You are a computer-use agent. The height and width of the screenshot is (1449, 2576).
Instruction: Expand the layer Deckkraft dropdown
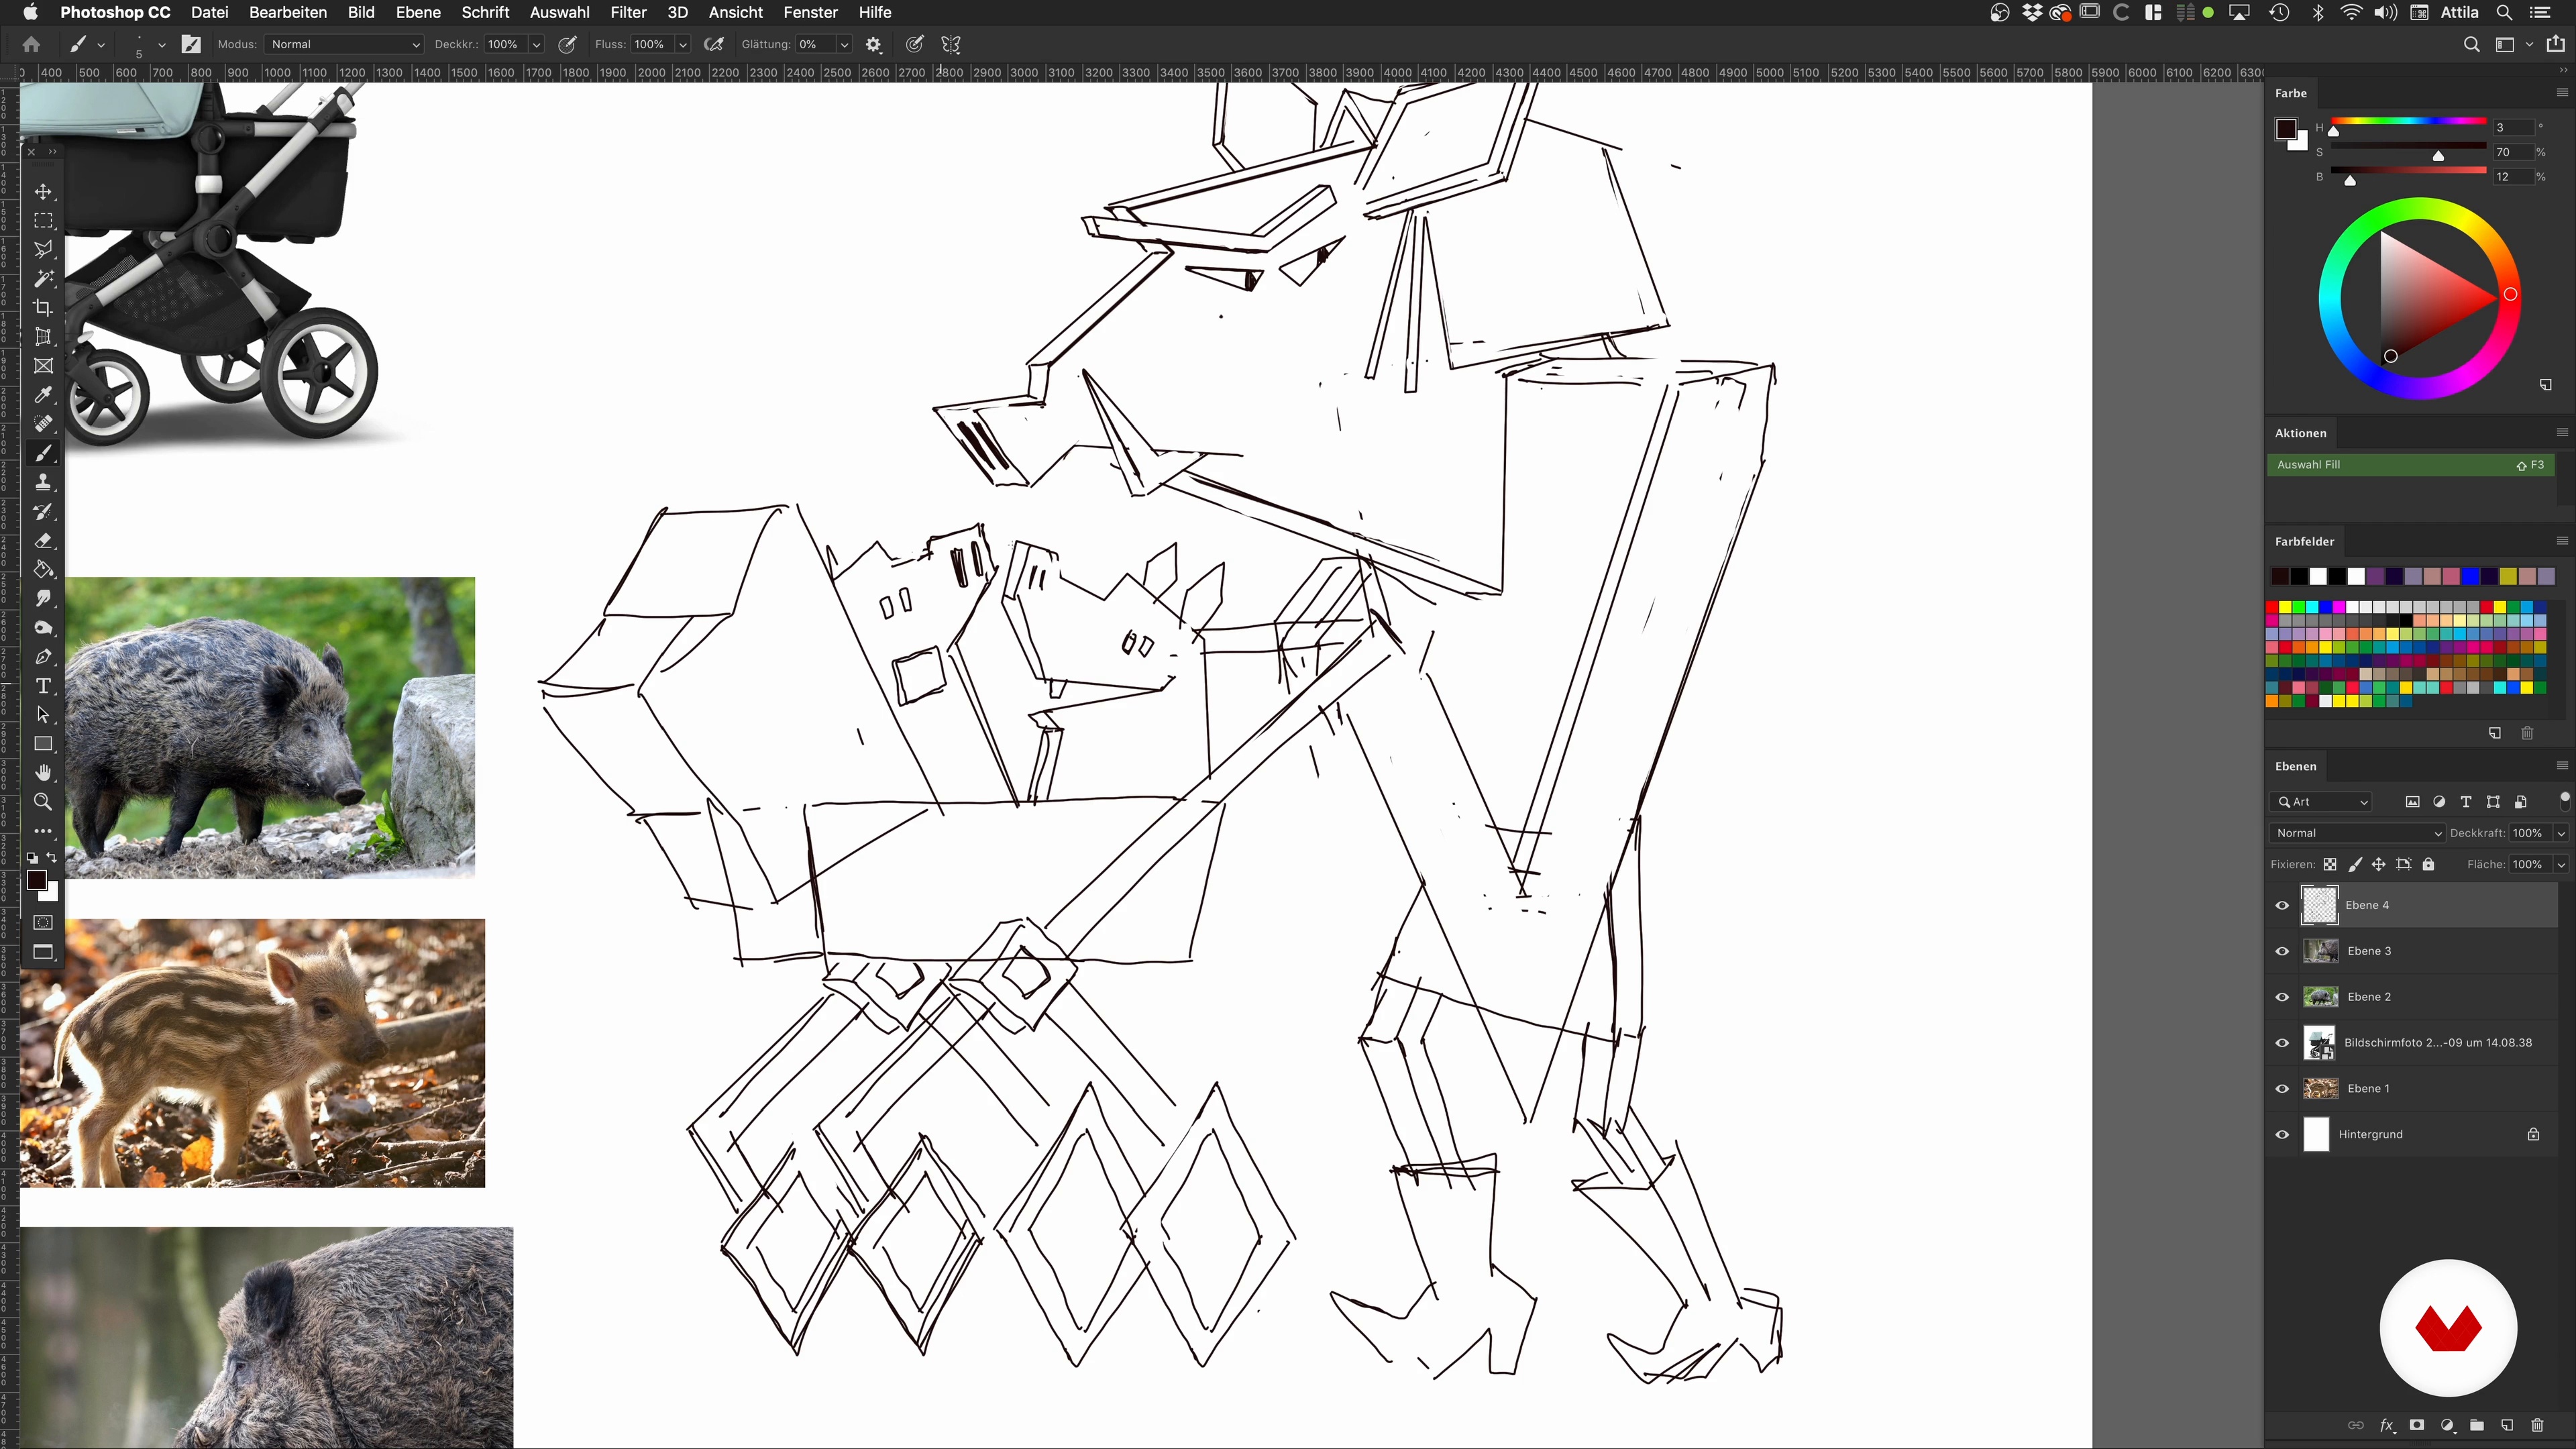point(2561,833)
